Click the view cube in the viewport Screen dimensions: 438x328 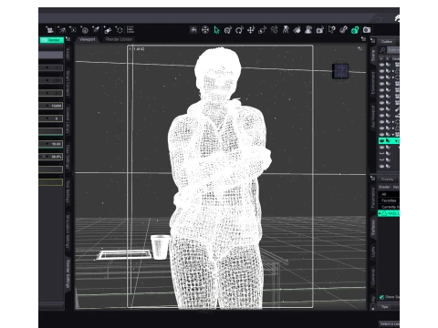point(340,71)
